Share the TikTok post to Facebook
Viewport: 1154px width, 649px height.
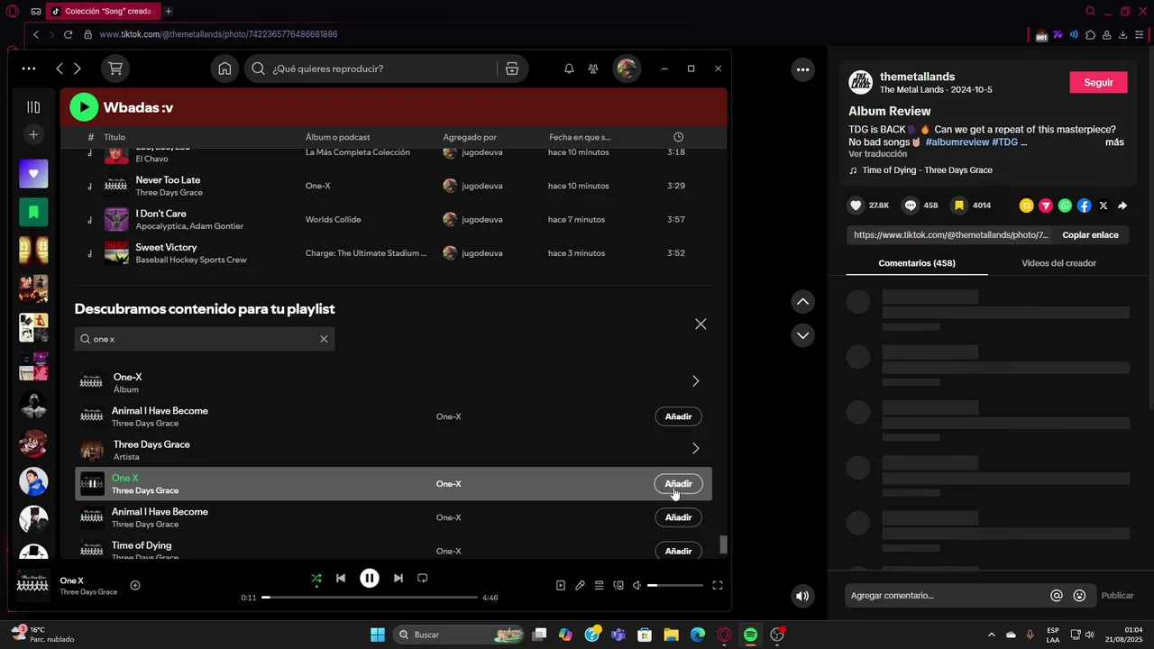[1084, 206]
